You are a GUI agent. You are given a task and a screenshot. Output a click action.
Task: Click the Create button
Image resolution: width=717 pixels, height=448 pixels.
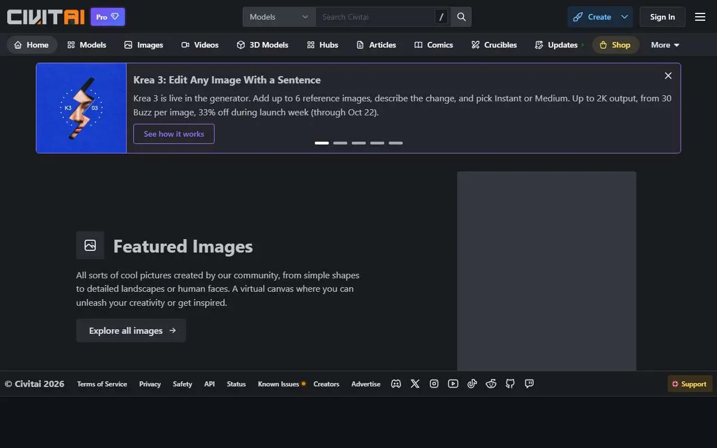pos(592,17)
